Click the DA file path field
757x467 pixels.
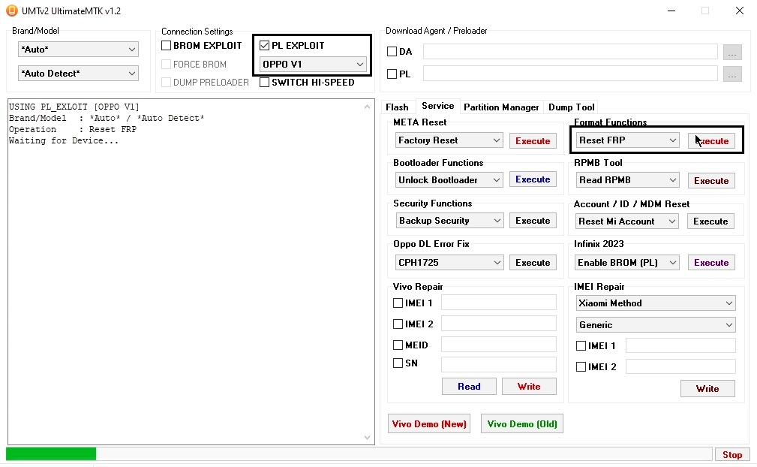pyautogui.click(x=570, y=52)
